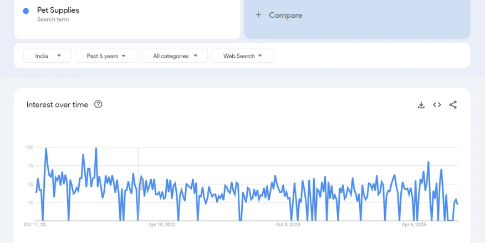Image resolution: width=485 pixels, height=243 pixels.
Task: Open the India region dropdown
Action: pyautogui.click(x=47, y=55)
